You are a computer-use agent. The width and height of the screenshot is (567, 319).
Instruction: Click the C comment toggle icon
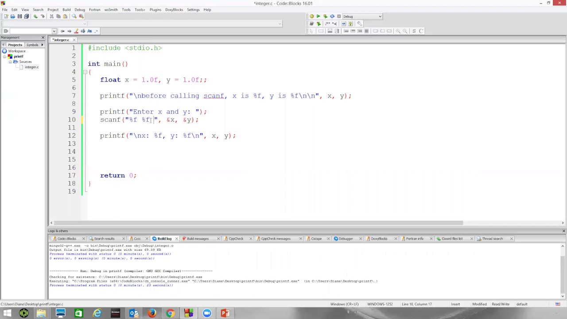pos(421,31)
